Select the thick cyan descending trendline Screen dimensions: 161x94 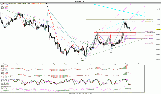click(119, 10)
